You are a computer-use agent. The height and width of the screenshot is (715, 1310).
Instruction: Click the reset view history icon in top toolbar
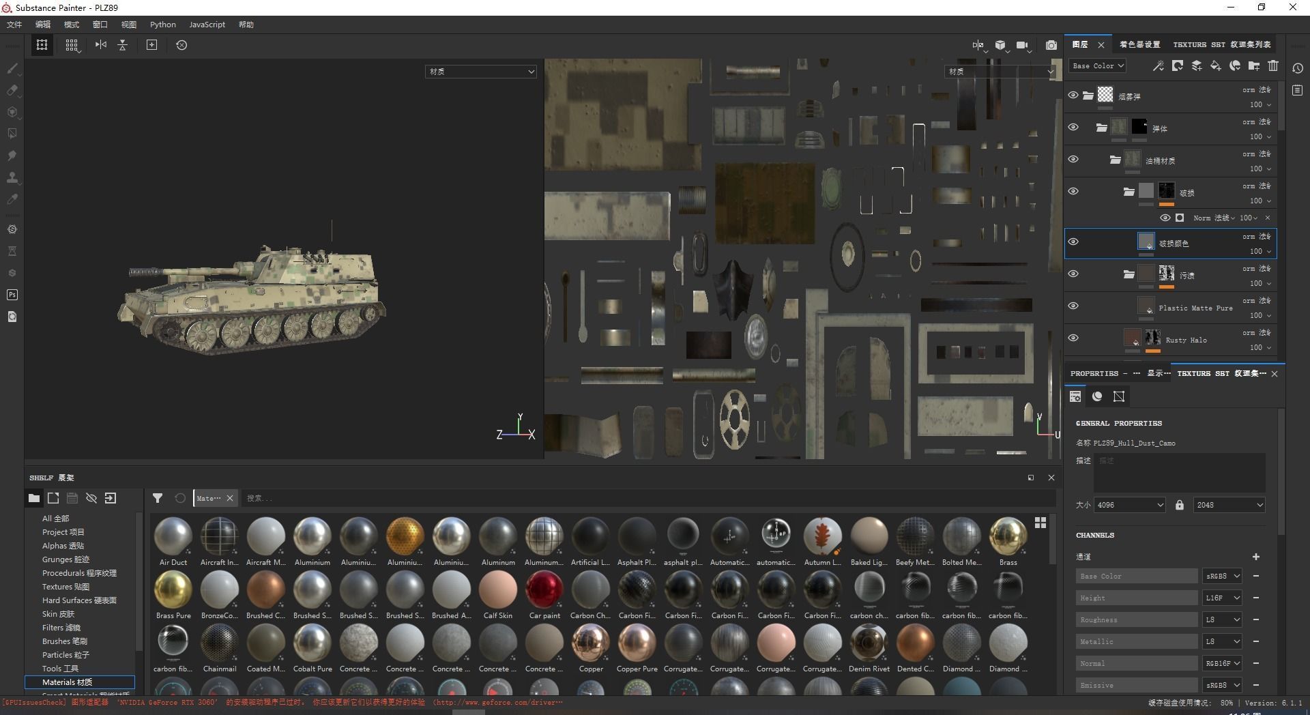[x=181, y=45]
